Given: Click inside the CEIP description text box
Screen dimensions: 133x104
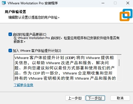Looking at the screenshot, I should point(65,68).
